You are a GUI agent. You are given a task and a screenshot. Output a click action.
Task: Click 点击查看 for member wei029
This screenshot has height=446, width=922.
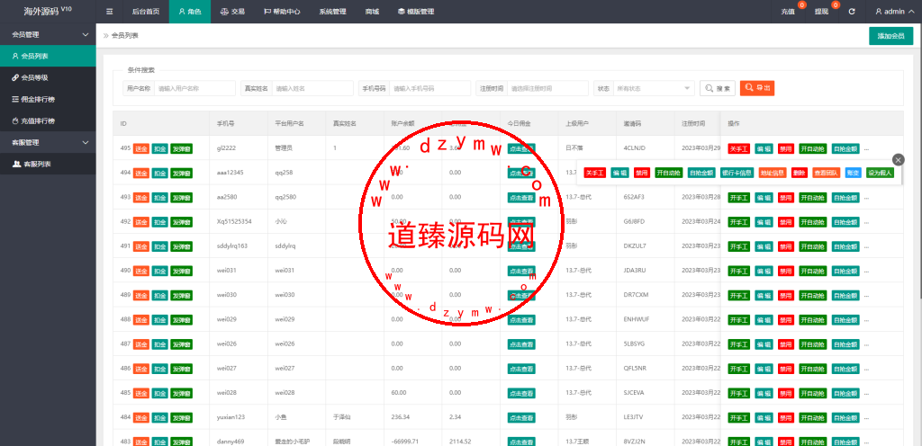521,320
